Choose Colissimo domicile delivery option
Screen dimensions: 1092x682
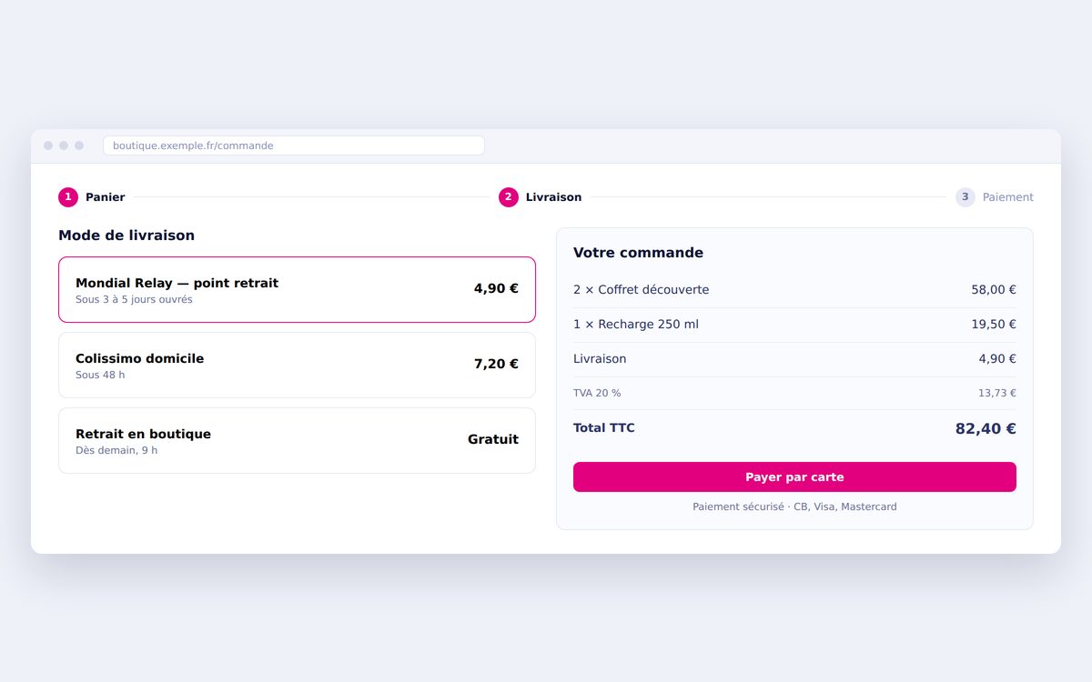pyautogui.click(x=297, y=365)
